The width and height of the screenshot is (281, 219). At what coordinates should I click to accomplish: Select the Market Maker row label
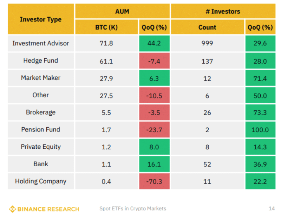41,78
